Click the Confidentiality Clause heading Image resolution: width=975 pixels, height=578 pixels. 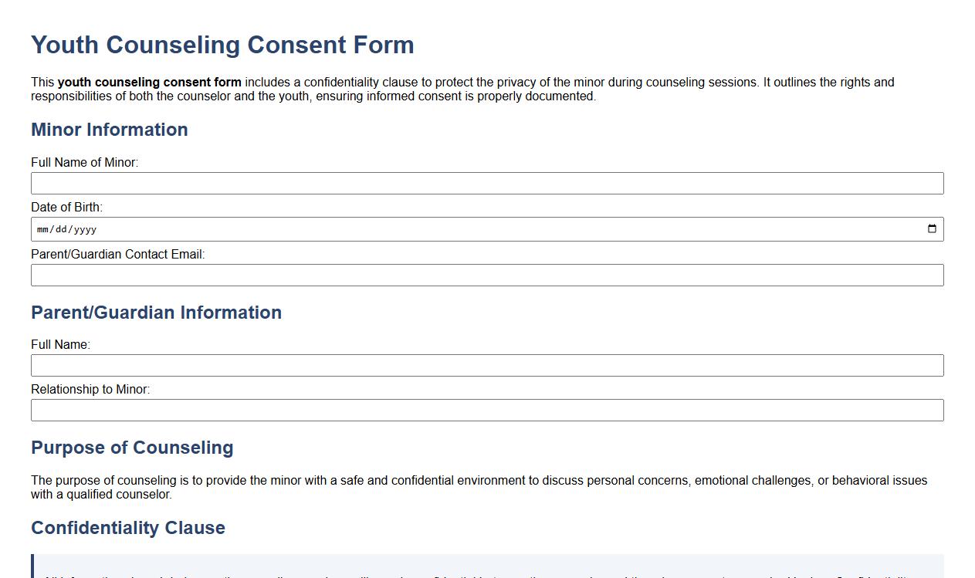pos(128,528)
